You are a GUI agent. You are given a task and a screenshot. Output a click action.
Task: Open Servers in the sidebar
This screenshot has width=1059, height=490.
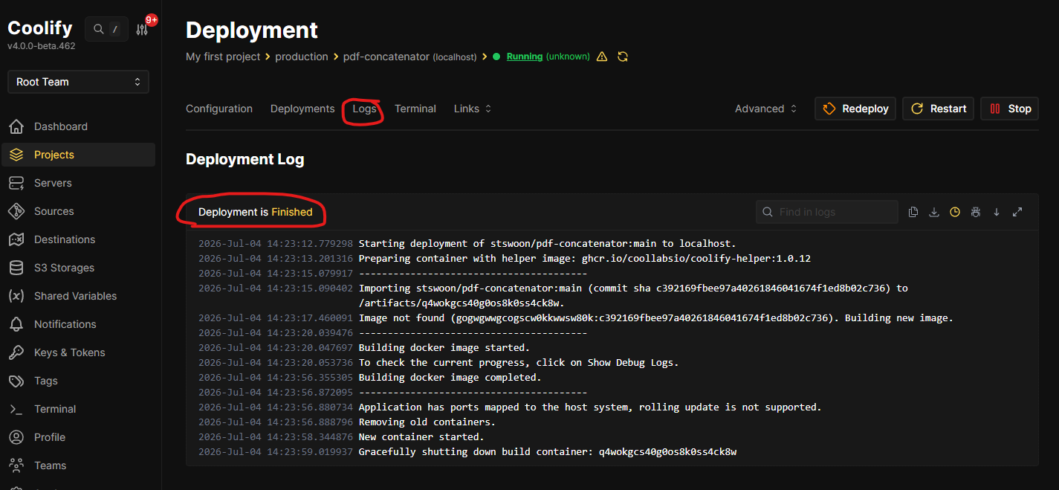78,183
